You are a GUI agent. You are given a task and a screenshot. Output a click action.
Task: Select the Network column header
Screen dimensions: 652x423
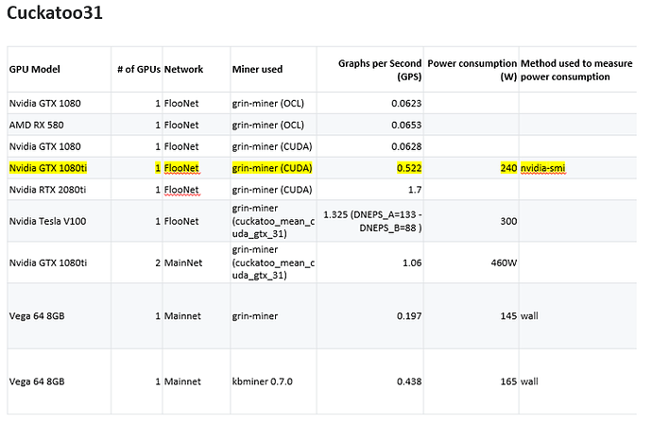click(183, 69)
